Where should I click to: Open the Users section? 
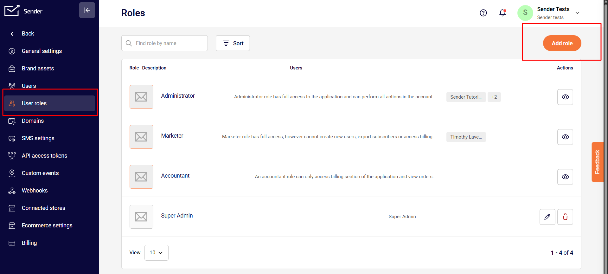click(49, 86)
